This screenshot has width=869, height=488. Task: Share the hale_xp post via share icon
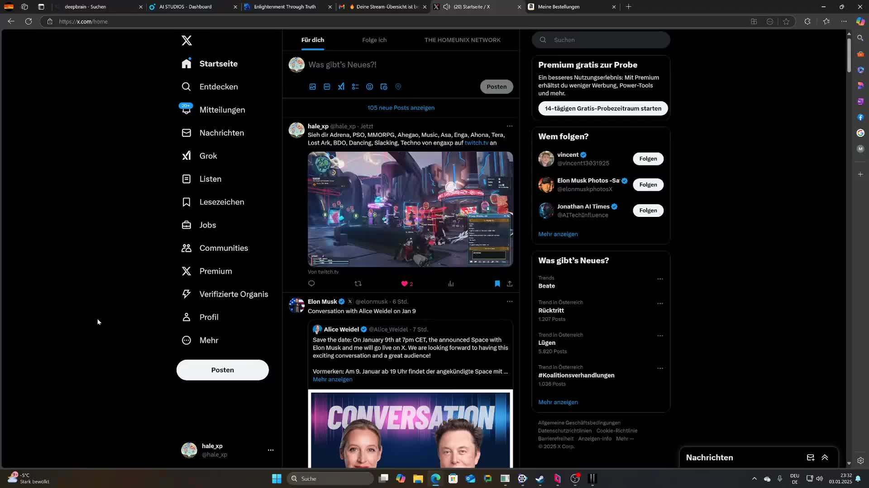(510, 284)
